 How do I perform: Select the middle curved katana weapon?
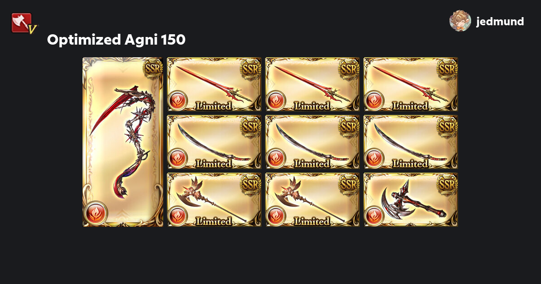(312, 142)
